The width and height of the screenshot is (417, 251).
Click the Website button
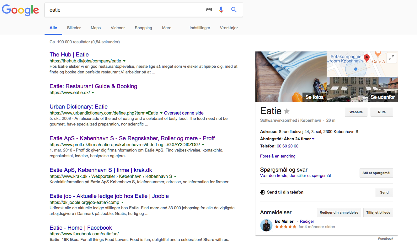pos(356,112)
